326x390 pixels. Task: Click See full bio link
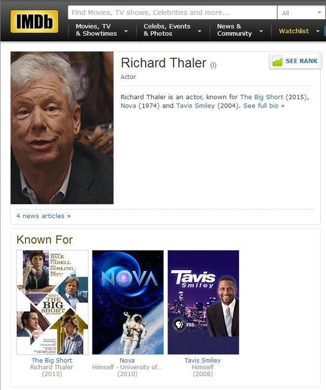pos(264,106)
